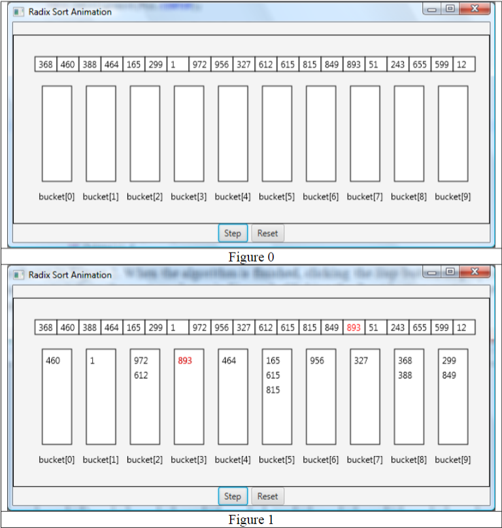Minimize the Figure 0 Radix Sort window

coord(432,9)
